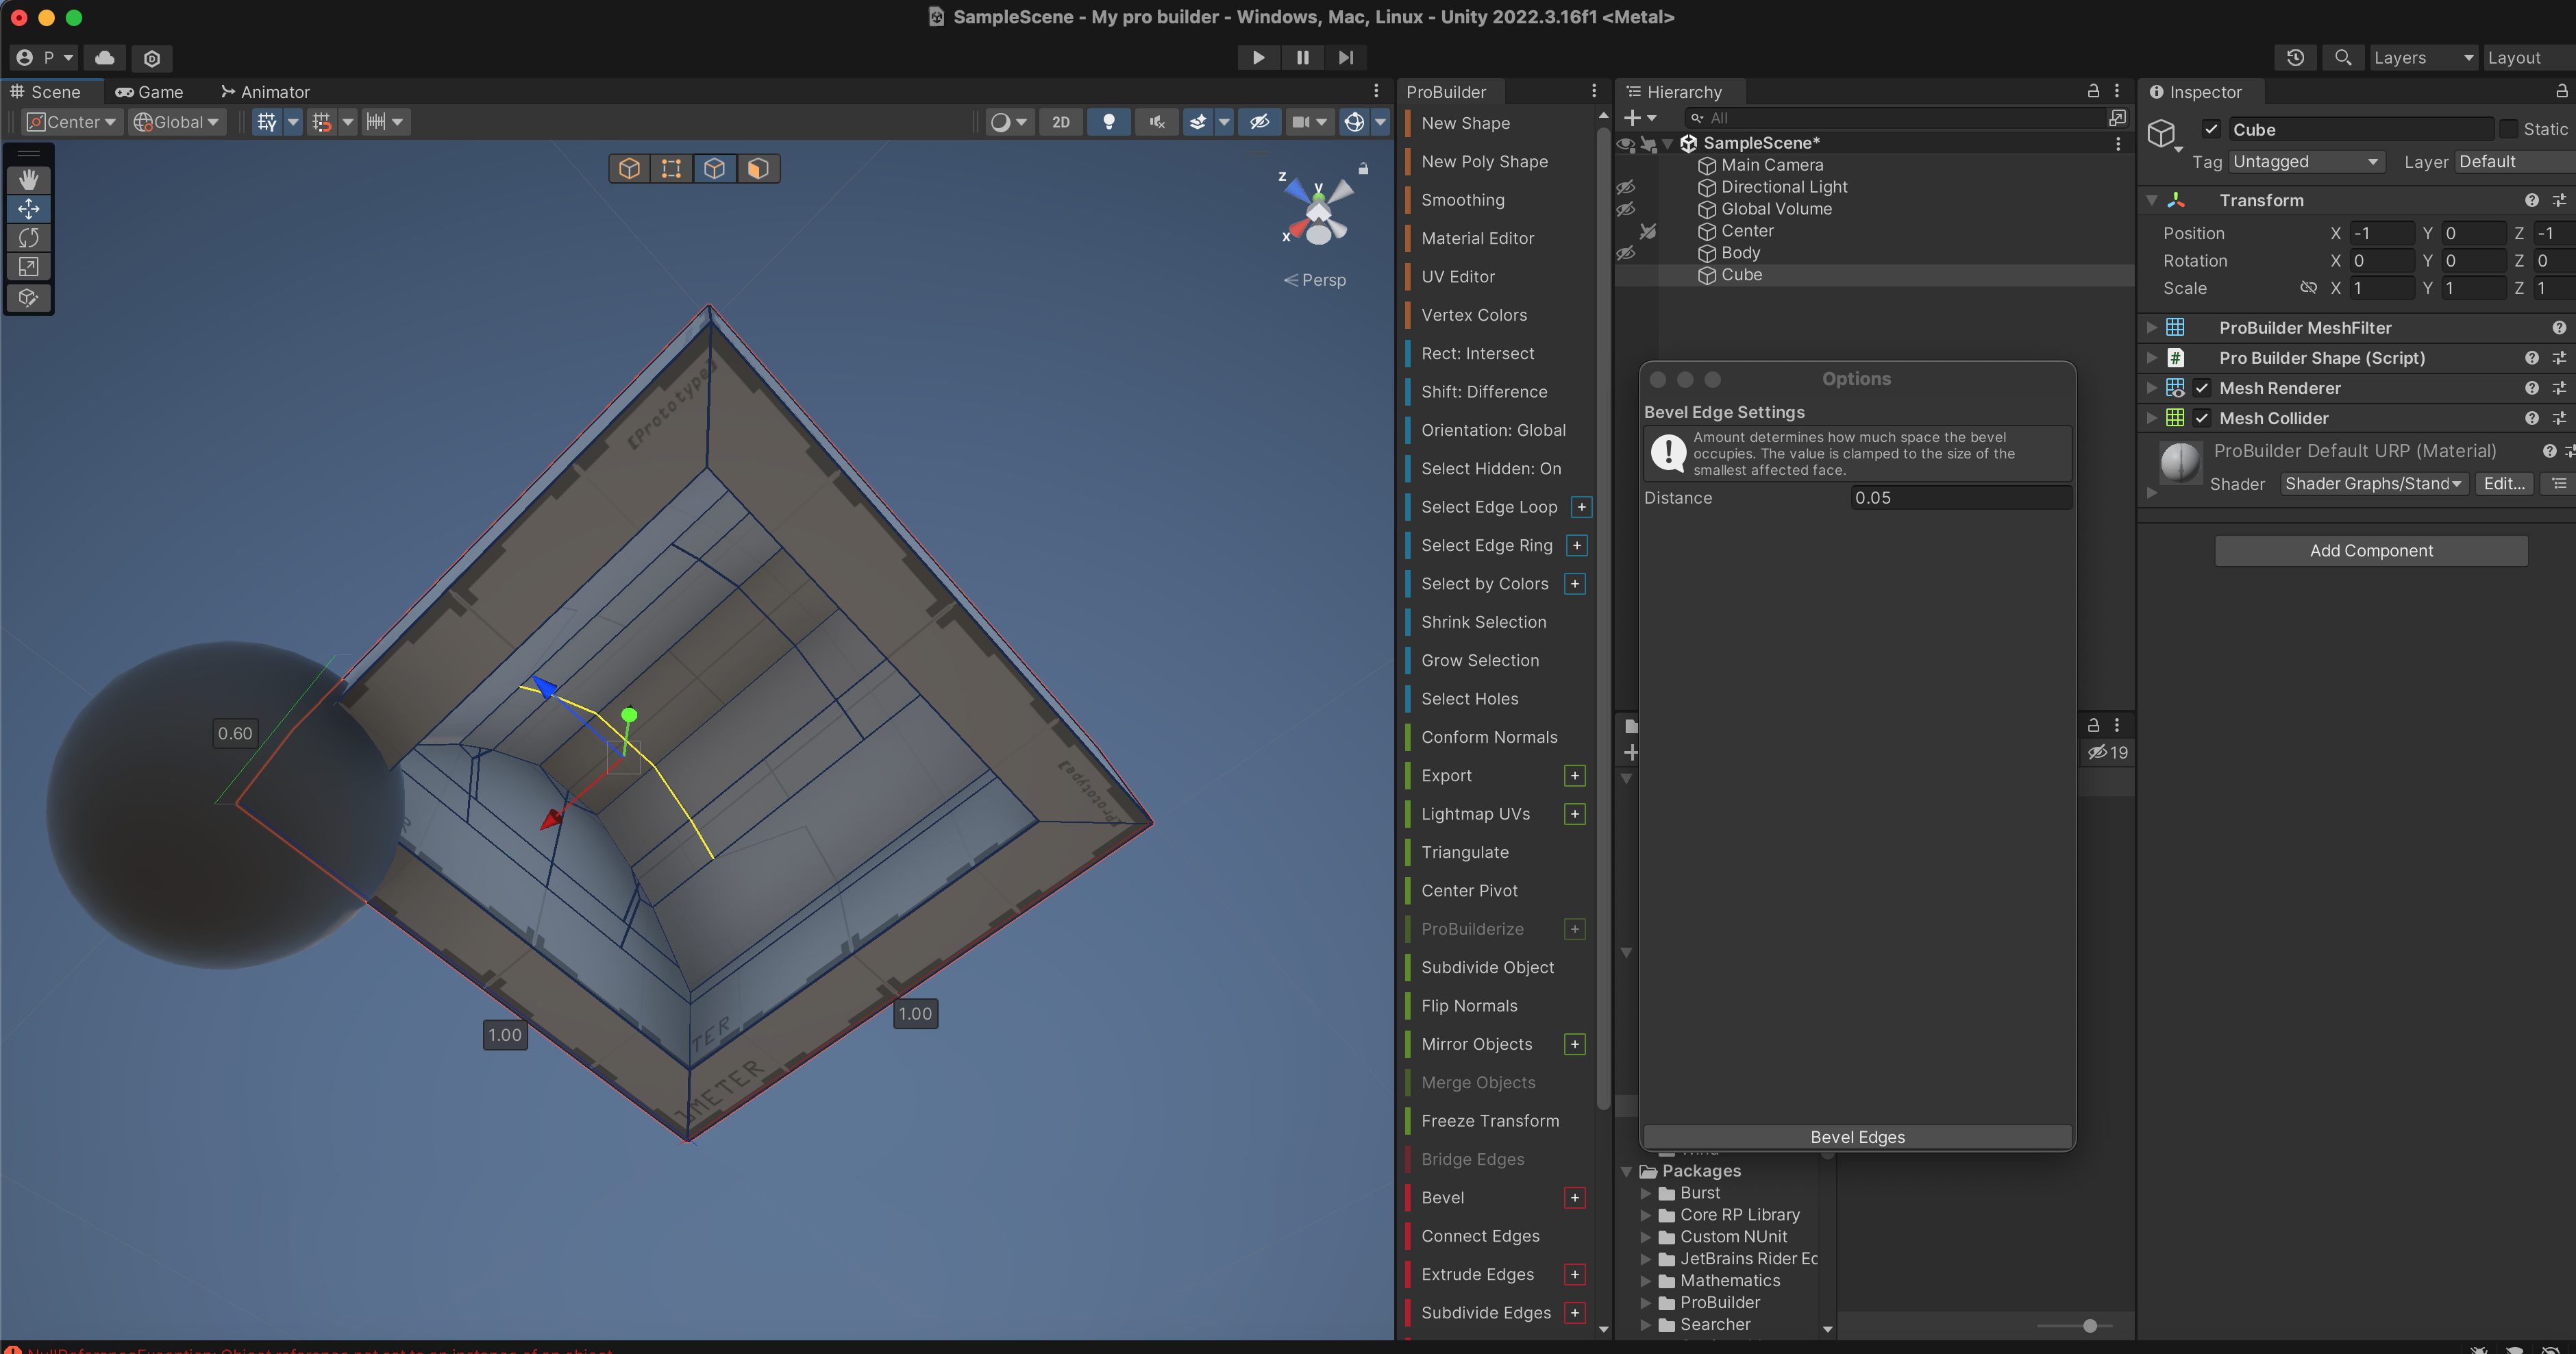The width and height of the screenshot is (2576, 1354).
Task: Toggle scene lighting bulb icon
Action: pos(1108,122)
